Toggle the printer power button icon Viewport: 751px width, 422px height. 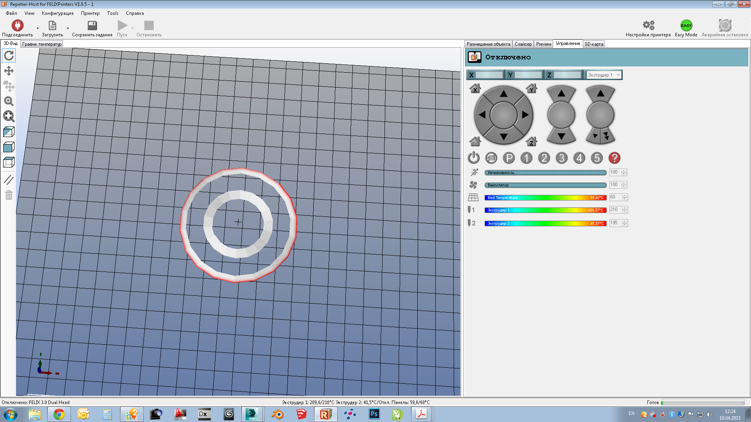473,158
